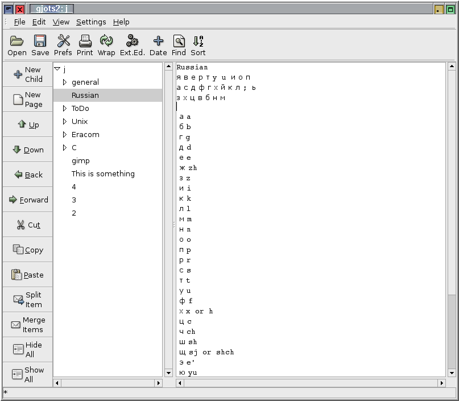Open the Settings menu
This screenshot has height=401, width=459.
91,22
